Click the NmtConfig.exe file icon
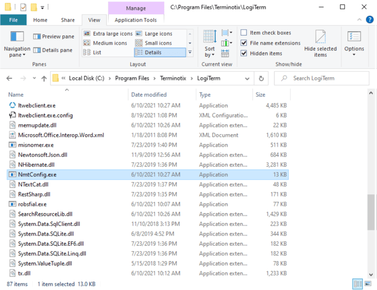The height and width of the screenshot is (290, 377). coord(13,175)
